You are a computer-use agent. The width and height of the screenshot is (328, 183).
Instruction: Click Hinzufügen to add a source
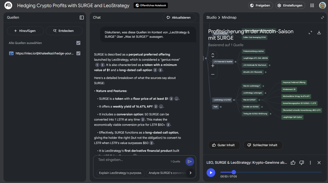[x=25, y=31]
